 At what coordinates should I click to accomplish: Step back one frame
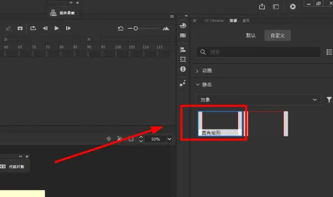pos(45,28)
